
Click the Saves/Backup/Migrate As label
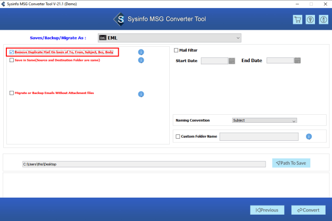pos(58,38)
